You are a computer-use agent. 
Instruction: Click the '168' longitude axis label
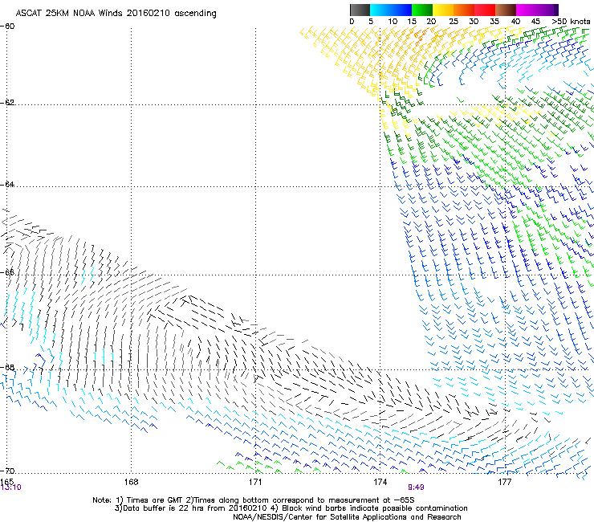pyautogui.click(x=131, y=482)
